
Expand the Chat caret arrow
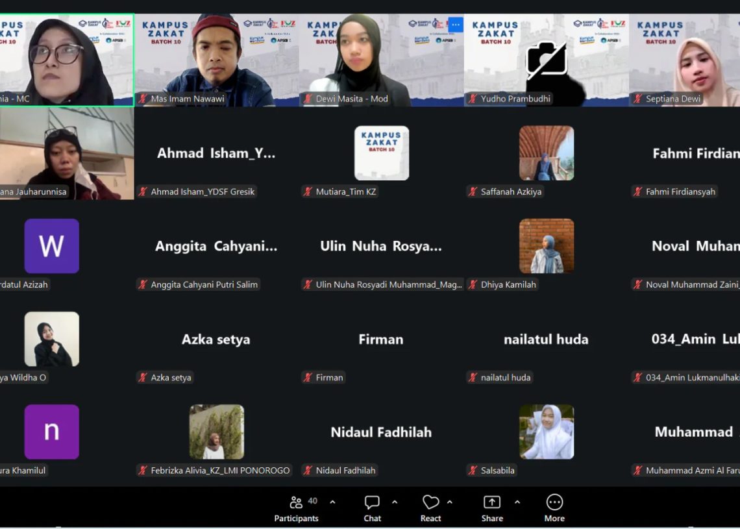pyautogui.click(x=395, y=502)
